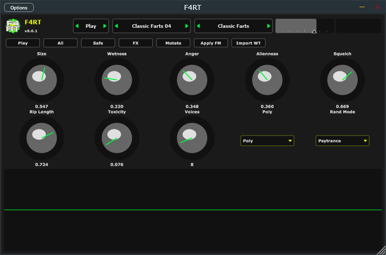
Task: Click the F4RT splatter logo icon
Action: 13,26
